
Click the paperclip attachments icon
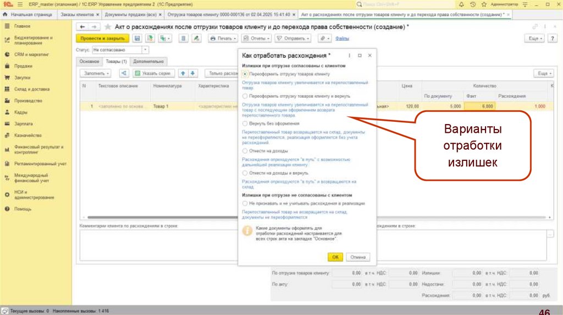click(x=323, y=38)
